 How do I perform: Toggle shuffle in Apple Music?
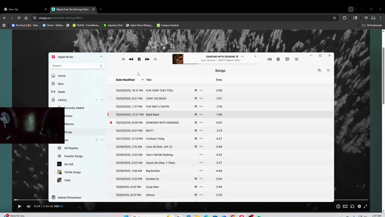tap(123, 59)
